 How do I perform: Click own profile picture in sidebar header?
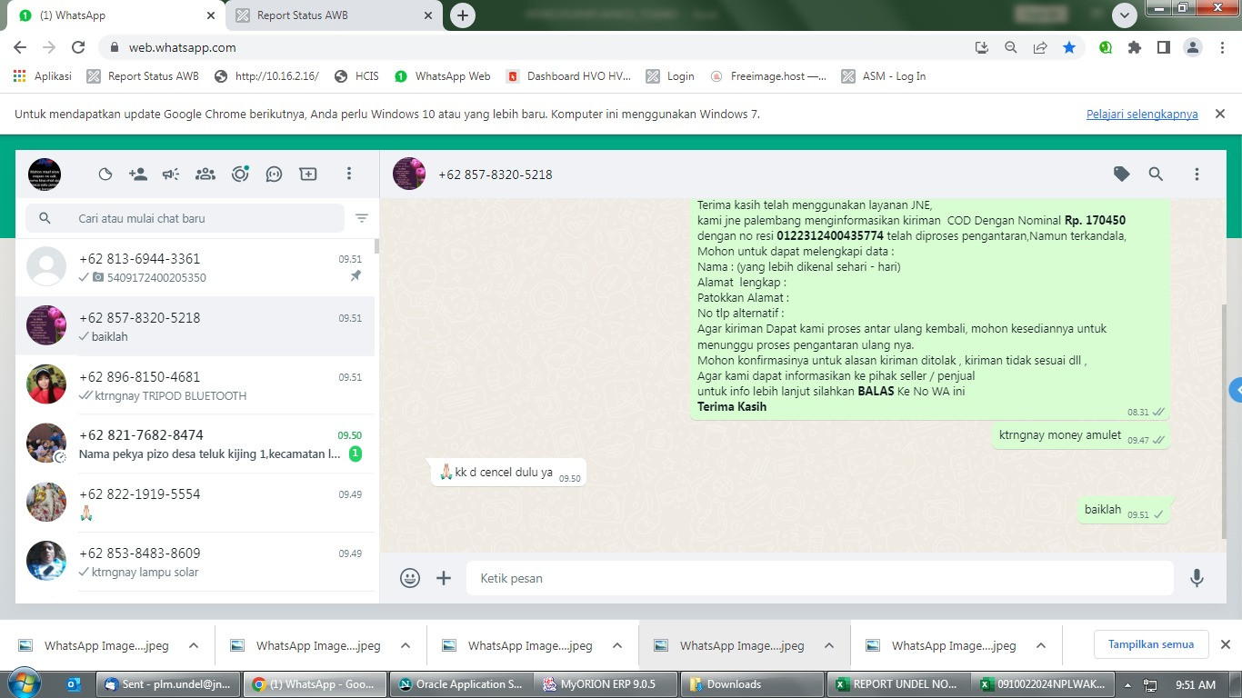click(x=45, y=174)
